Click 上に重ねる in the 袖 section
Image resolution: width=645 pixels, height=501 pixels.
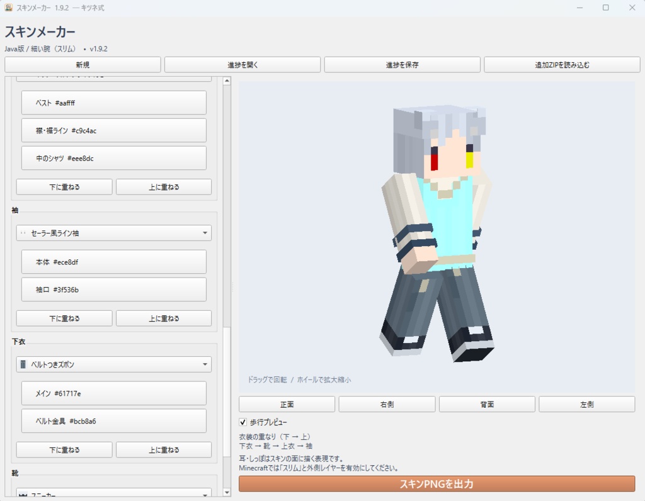click(164, 318)
